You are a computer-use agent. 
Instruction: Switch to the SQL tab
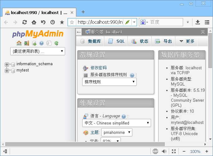tap(116, 41)
